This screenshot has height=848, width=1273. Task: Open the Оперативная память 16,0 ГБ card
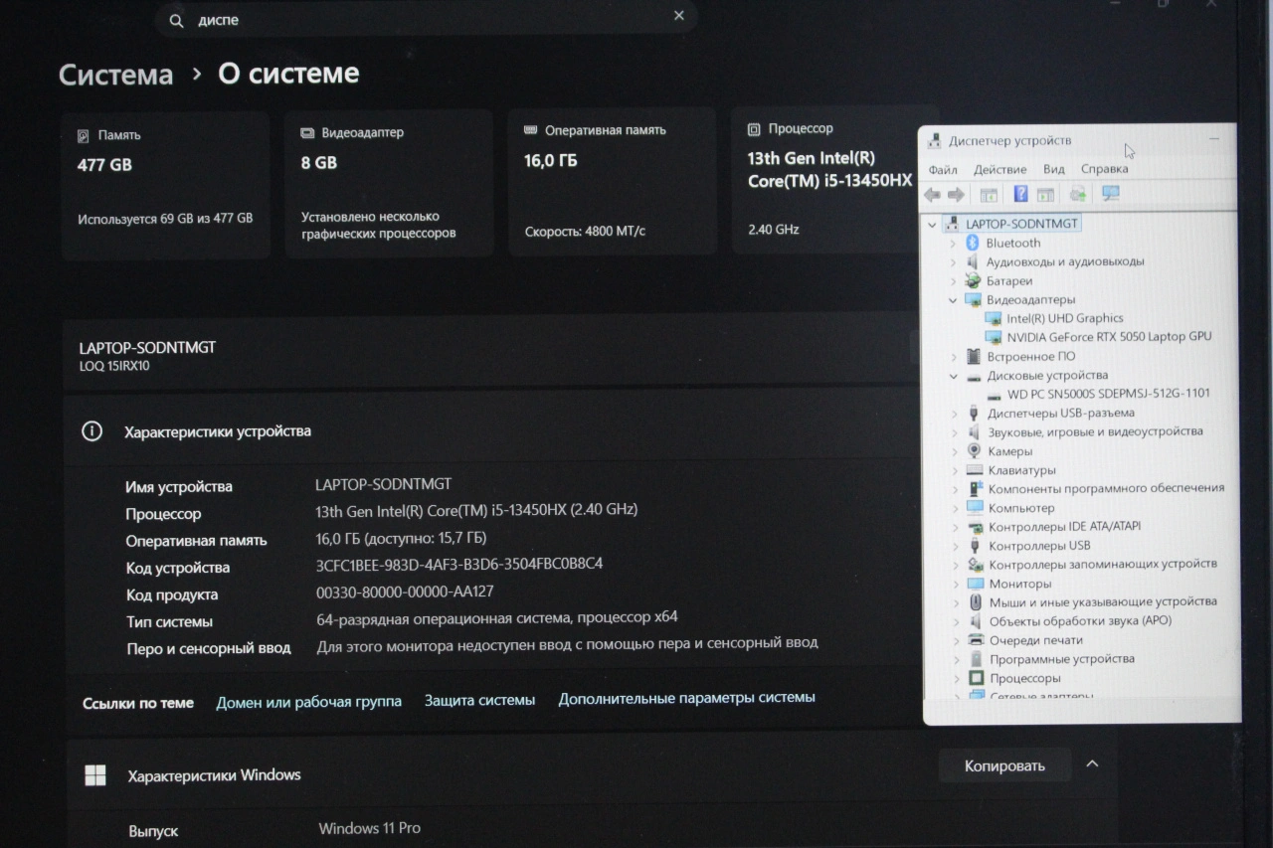pos(612,182)
